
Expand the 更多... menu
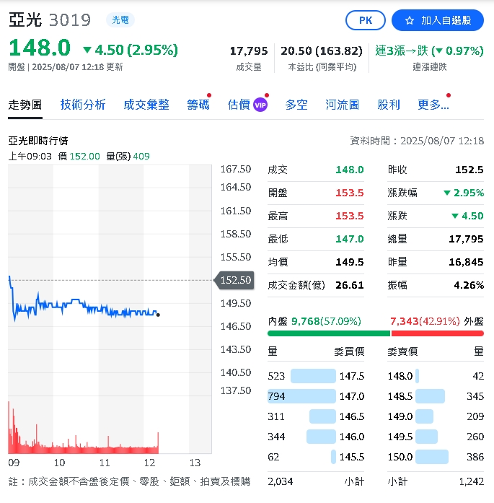point(433,105)
